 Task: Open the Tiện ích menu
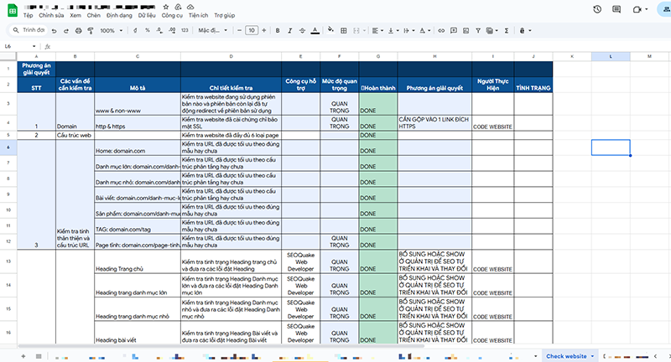click(198, 15)
